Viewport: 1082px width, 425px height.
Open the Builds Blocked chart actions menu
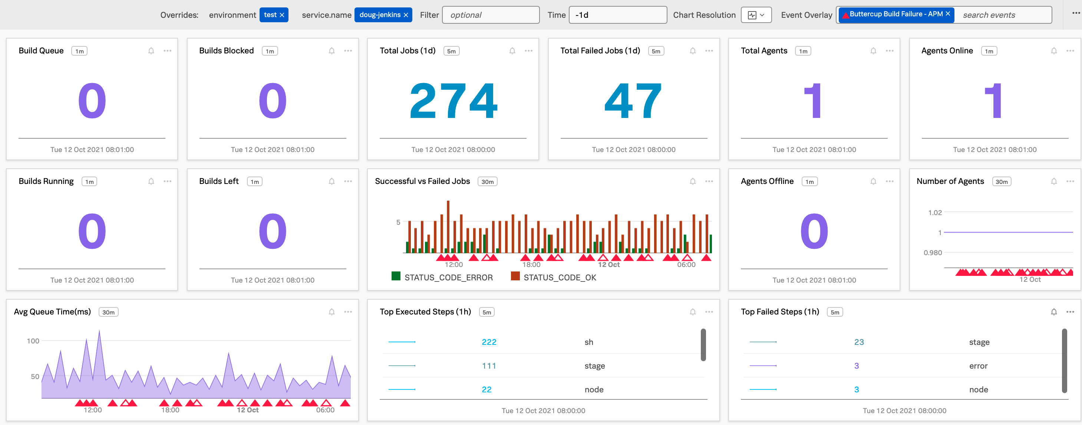[x=348, y=51]
